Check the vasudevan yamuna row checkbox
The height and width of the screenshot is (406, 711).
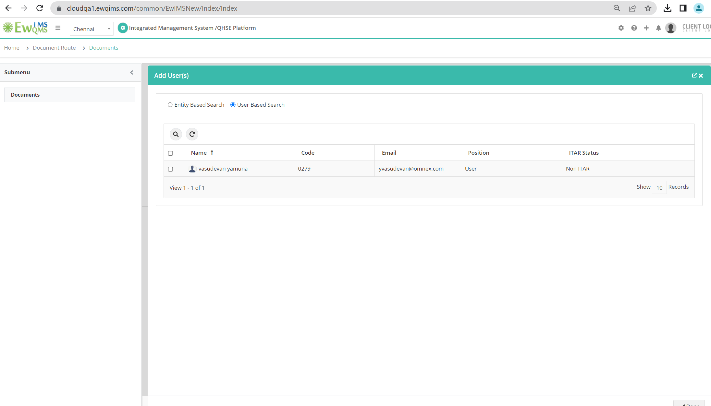coord(170,169)
